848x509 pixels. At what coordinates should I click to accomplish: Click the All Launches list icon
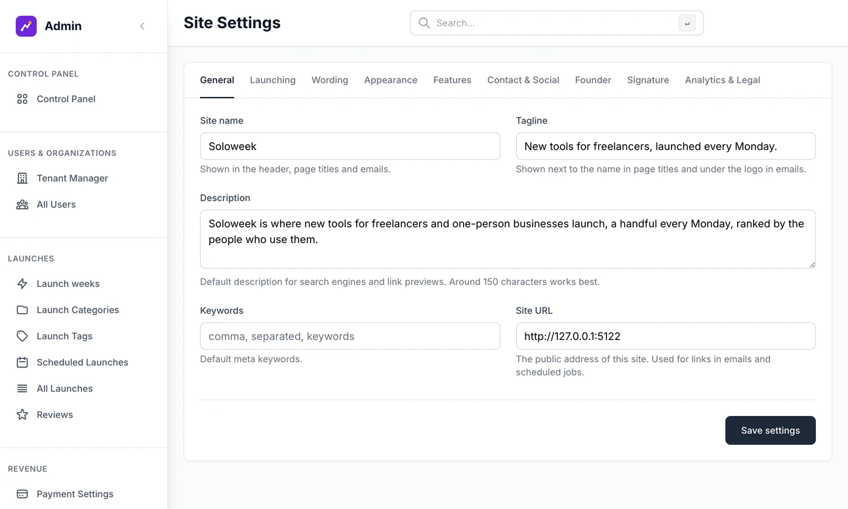(22, 388)
